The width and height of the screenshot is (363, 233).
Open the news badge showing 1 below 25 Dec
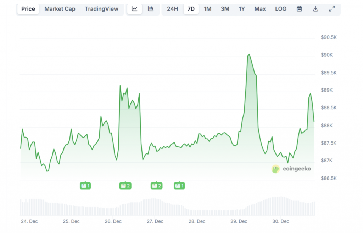pyautogui.click(x=85, y=185)
